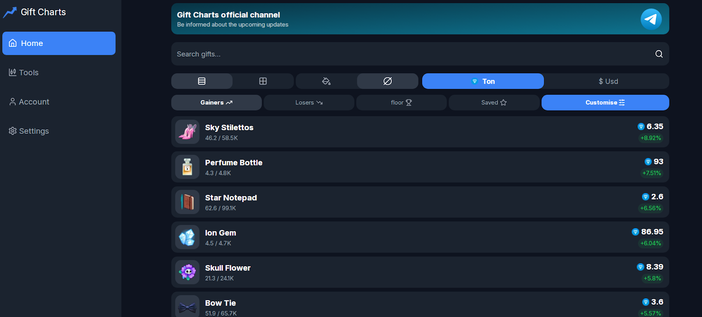Select the Skull Flower name
Screen dimensions: 702x317
click(228, 268)
